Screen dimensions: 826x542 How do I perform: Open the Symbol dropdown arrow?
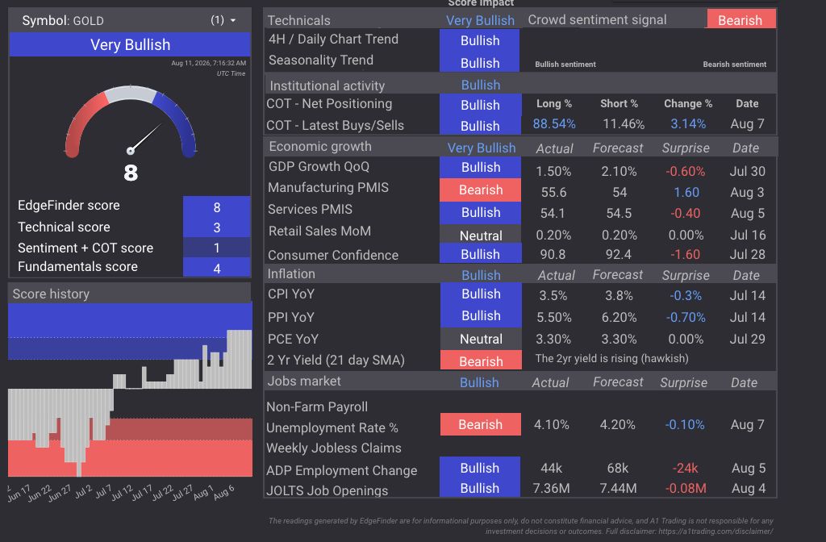(x=233, y=20)
